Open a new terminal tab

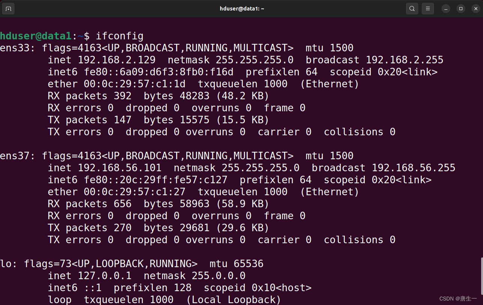click(8, 9)
